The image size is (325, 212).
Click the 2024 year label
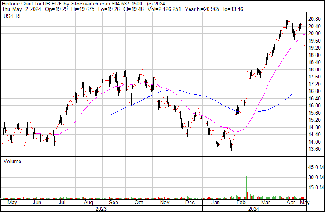coord(253,209)
